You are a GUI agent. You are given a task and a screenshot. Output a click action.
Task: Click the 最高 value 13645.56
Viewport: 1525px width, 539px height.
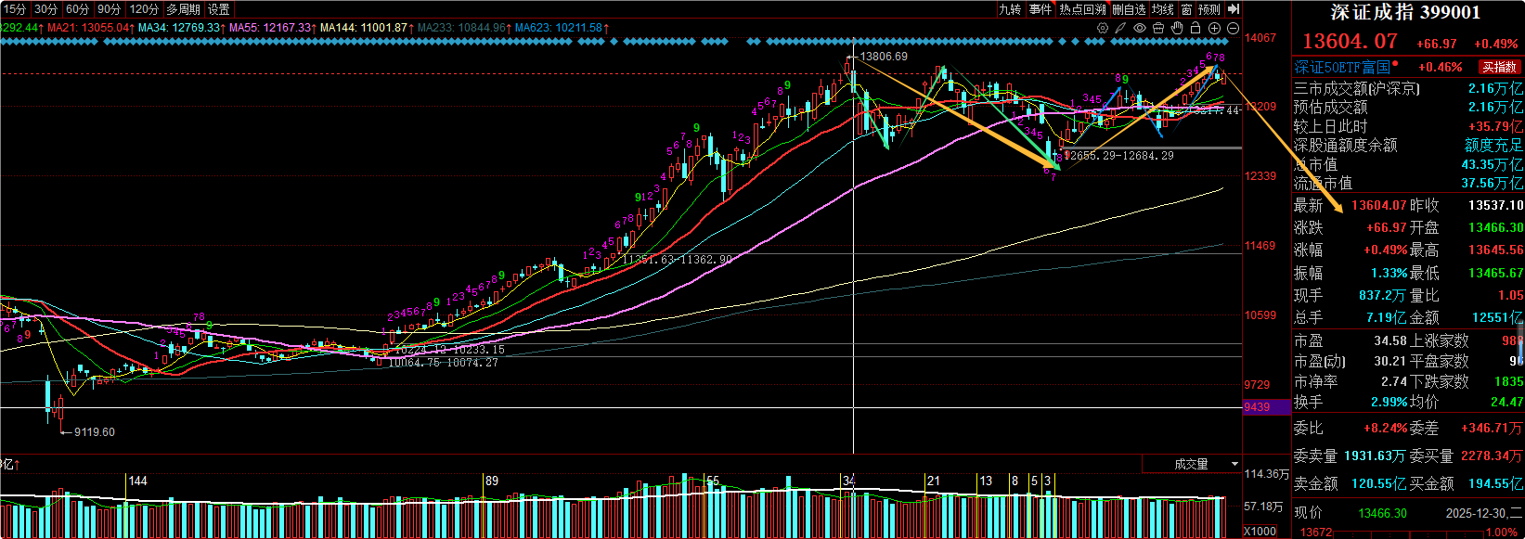[1496, 250]
